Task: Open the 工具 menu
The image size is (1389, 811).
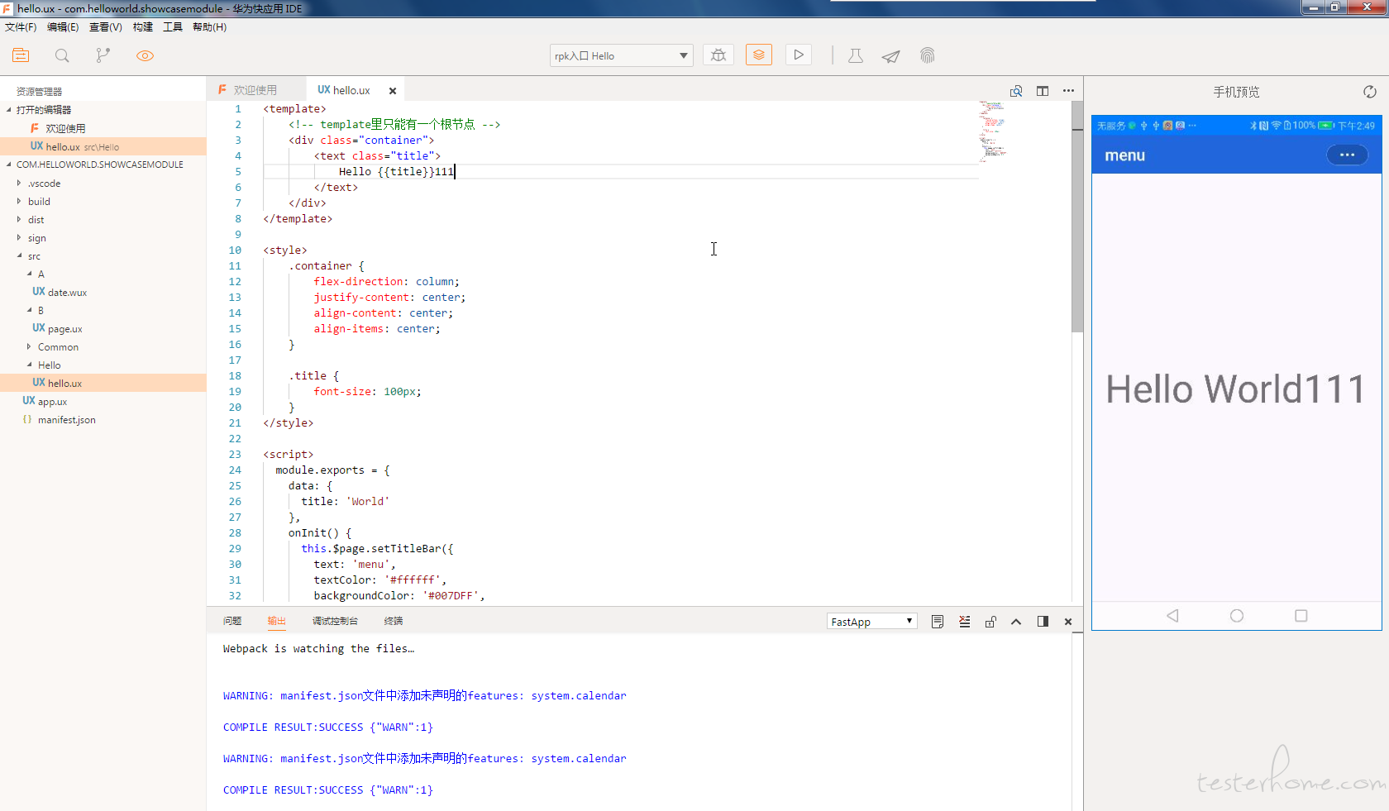Action: tap(173, 27)
